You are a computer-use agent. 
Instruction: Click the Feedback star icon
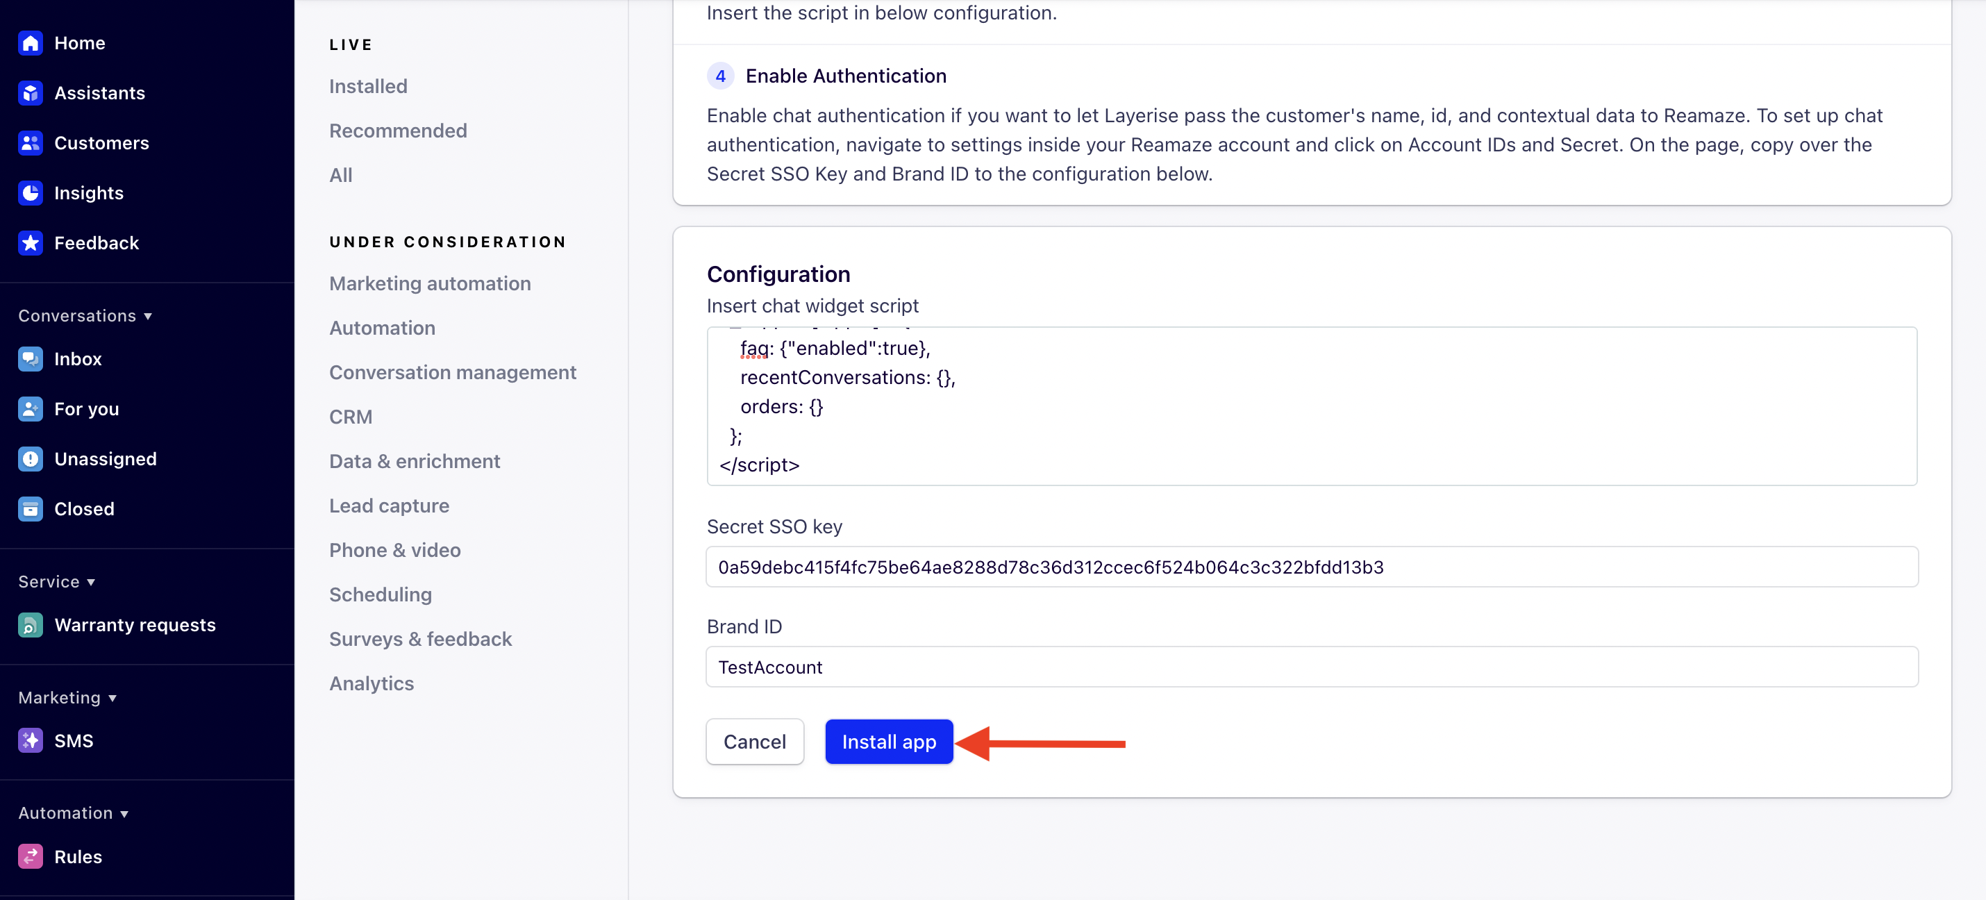(x=30, y=243)
